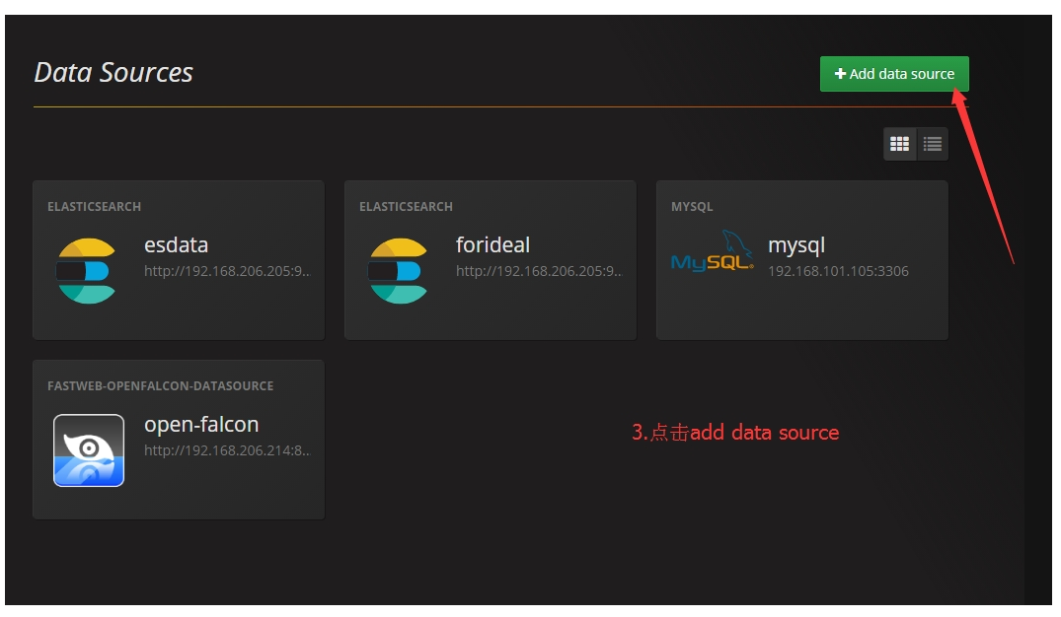Click the Data Sources page title
The image size is (1061, 617).
click(114, 71)
